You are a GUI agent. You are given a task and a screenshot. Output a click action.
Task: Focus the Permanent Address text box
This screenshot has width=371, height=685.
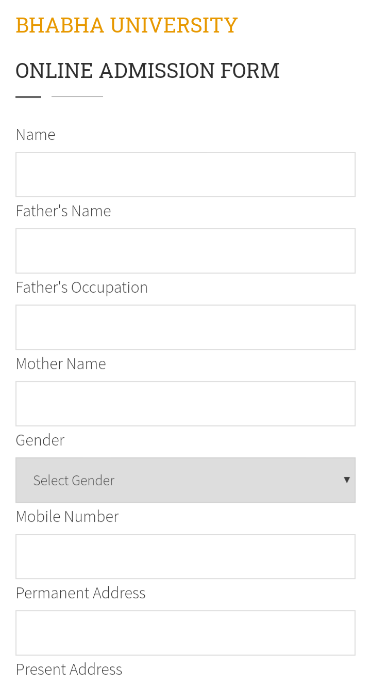point(185,632)
